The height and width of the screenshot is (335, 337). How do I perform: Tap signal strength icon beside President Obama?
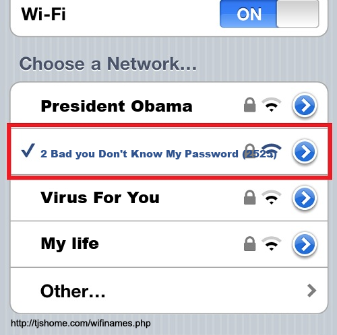[x=272, y=105]
